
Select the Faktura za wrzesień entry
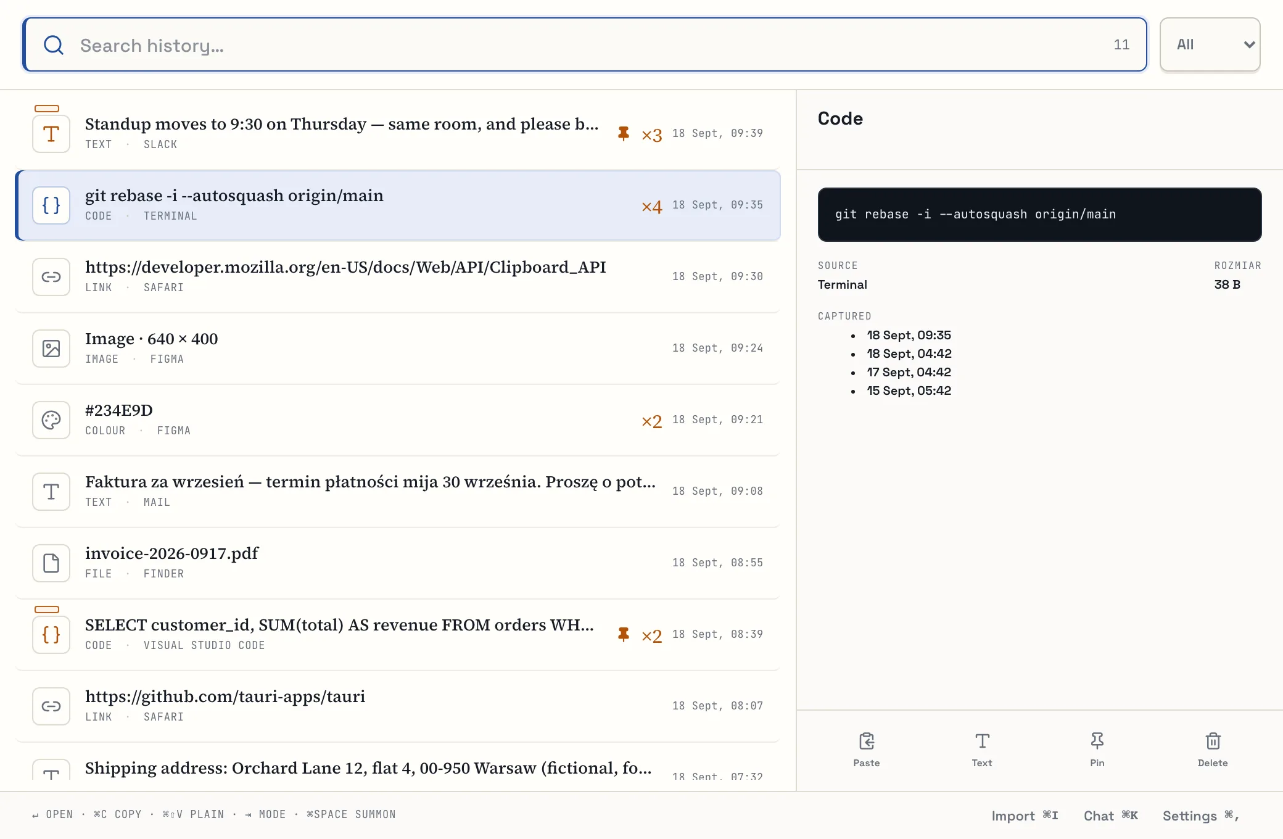(398, 491)
